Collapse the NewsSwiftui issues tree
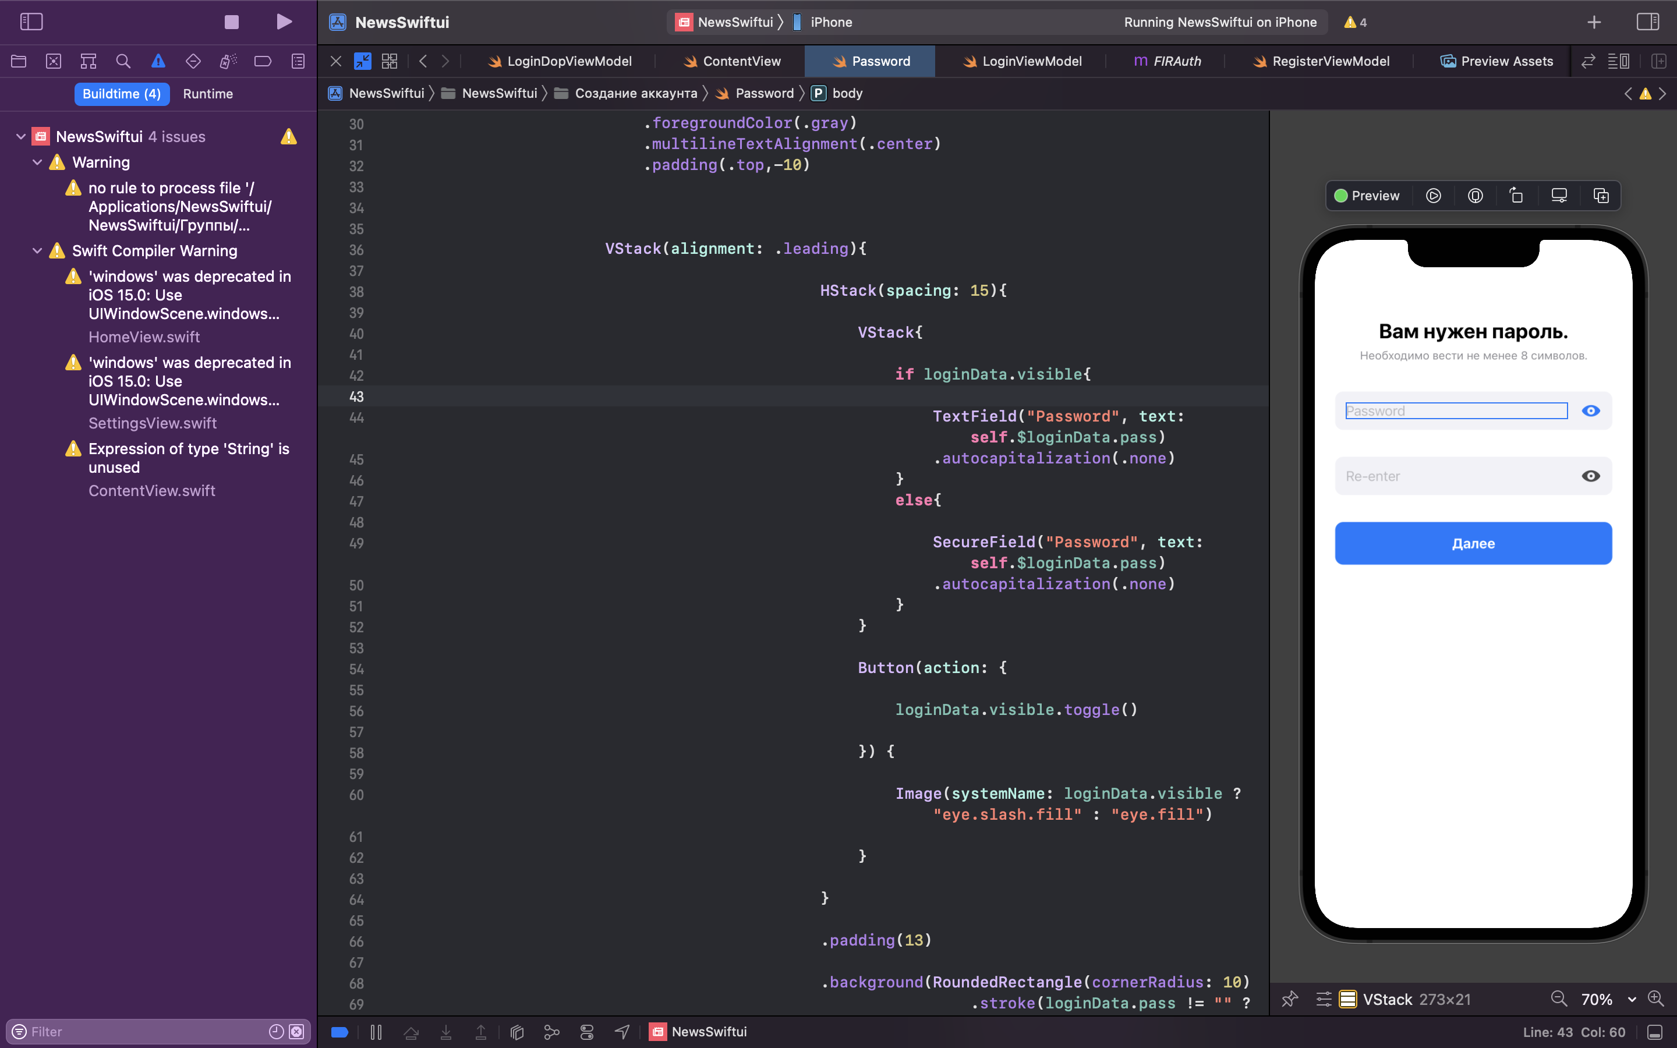 [x=20, y=137]
